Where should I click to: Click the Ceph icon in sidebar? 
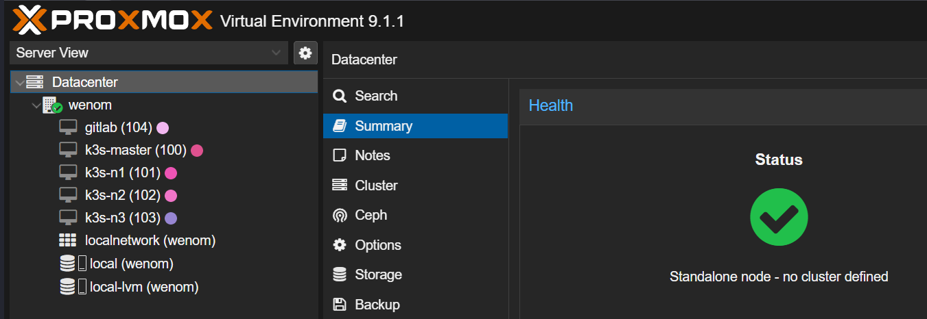tap(340, 216)
